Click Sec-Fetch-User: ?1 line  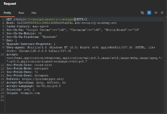(x=22, y=72)
